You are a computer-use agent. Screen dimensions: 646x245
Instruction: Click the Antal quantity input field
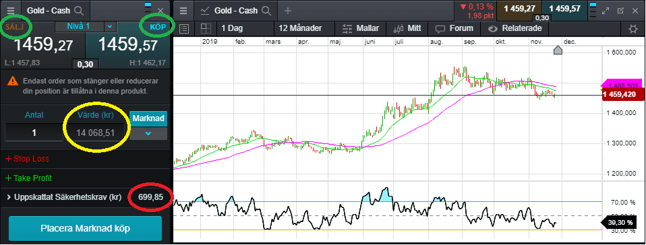coord(34,133)
